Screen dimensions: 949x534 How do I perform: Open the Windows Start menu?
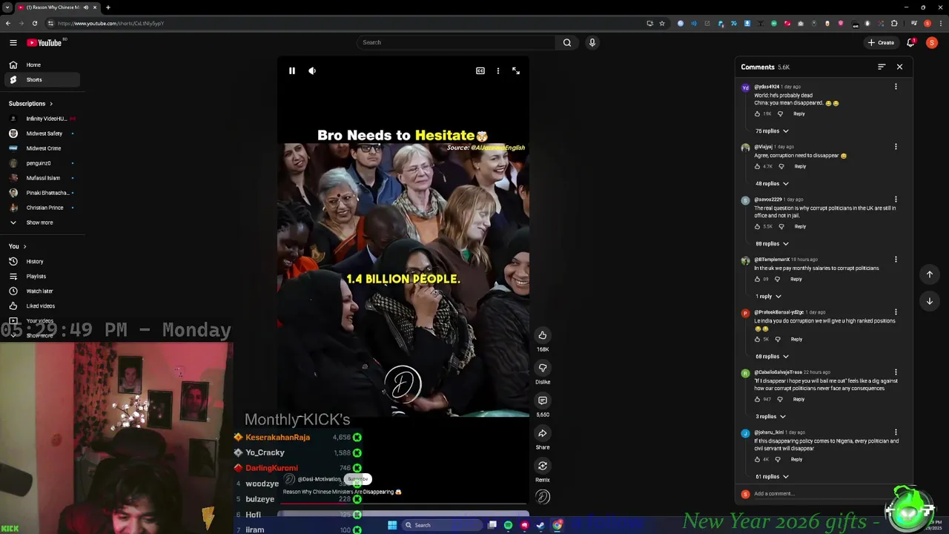tap(392, 525)
